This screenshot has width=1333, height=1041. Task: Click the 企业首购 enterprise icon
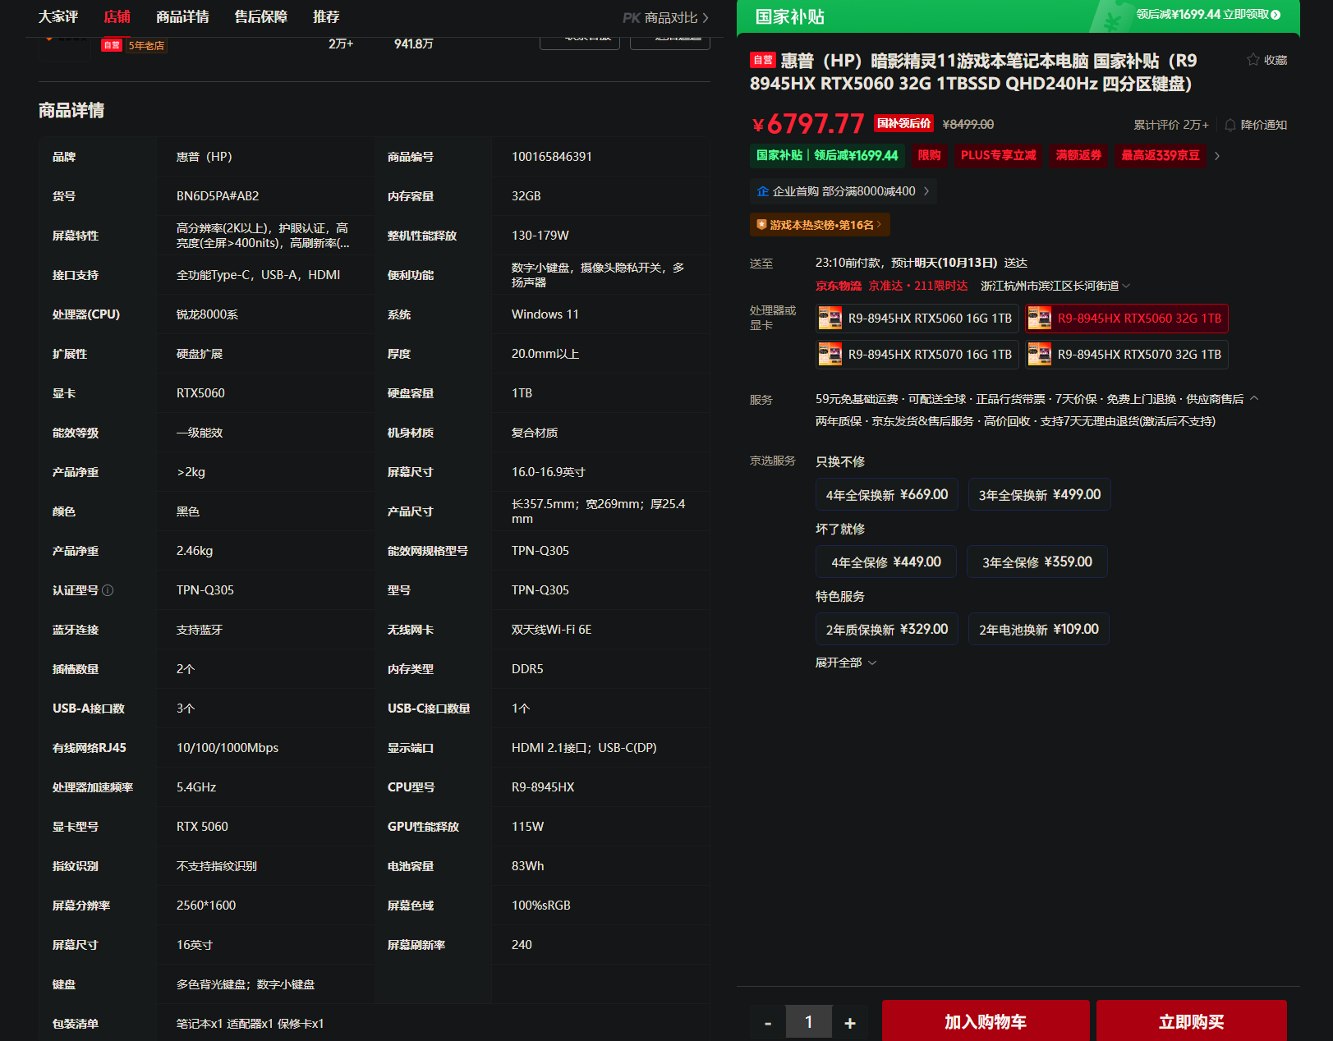point(763,191)
